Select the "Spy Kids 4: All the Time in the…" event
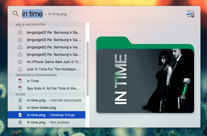 tap(47, 88)
